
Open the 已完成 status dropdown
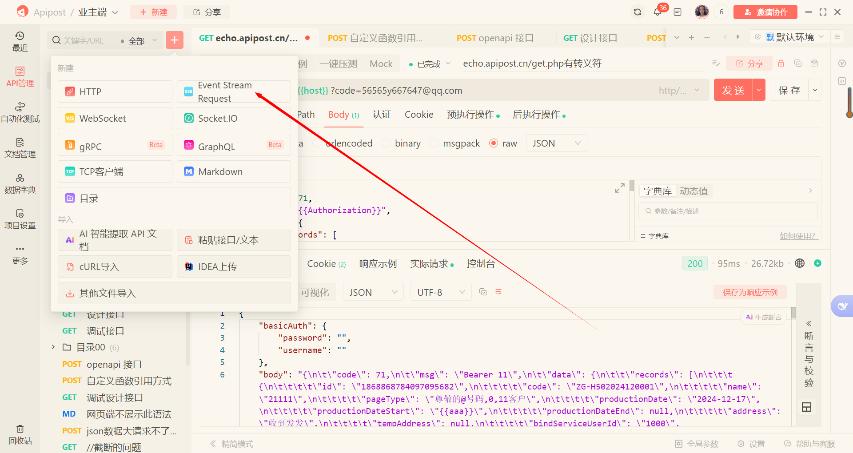[x=430, y=64]
